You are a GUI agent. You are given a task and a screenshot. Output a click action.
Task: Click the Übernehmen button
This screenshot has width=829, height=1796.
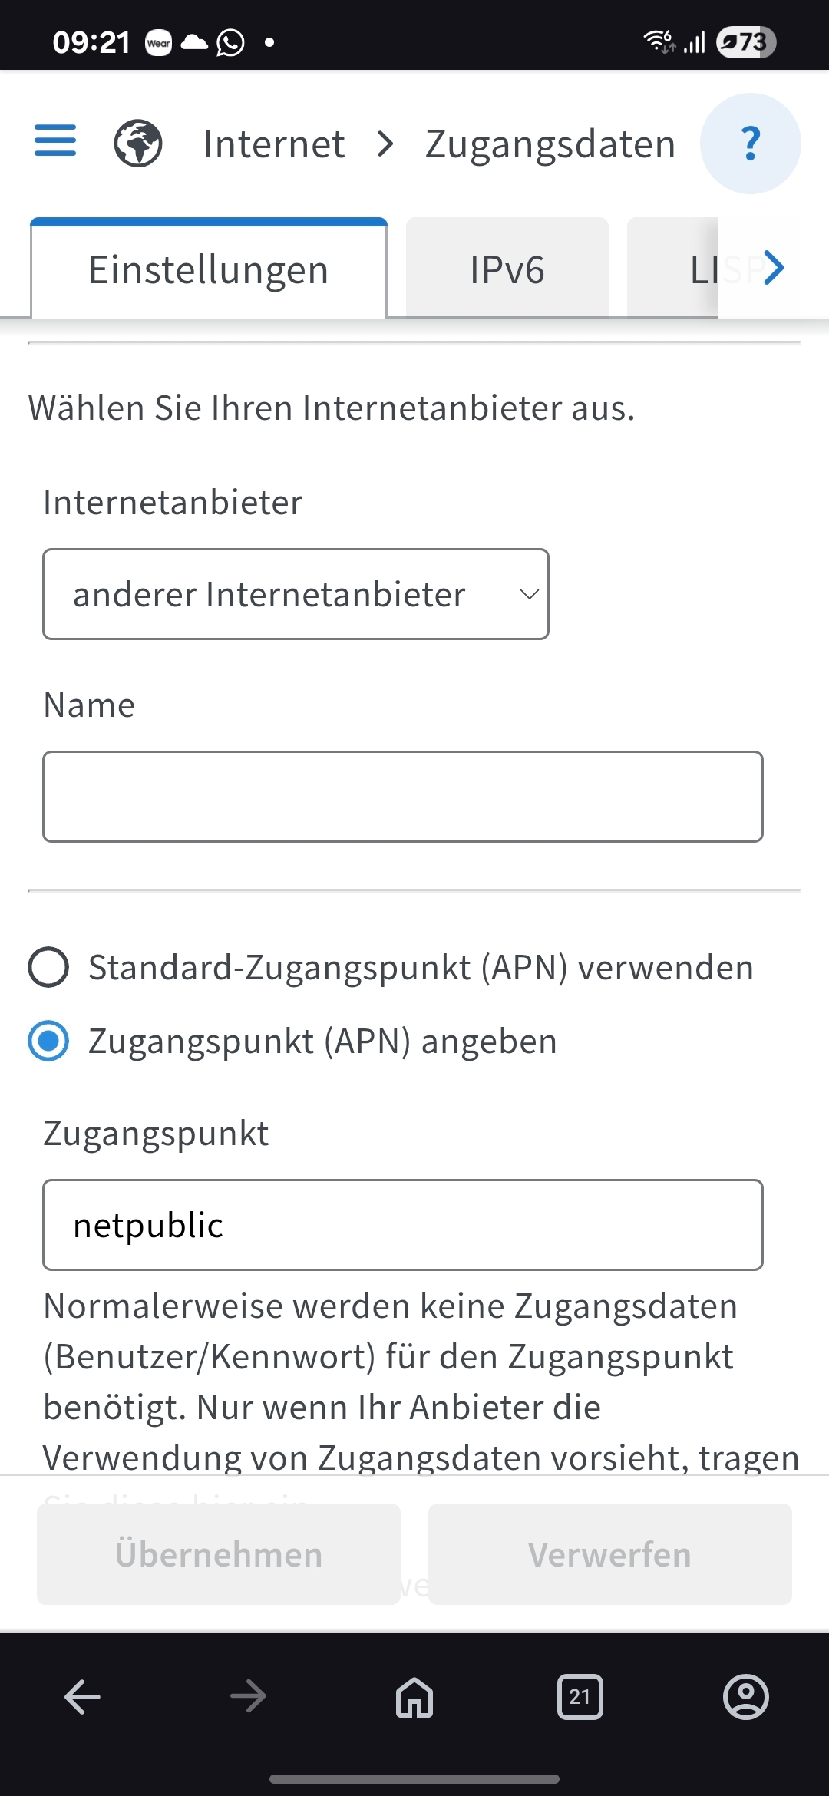[219, 1554]
